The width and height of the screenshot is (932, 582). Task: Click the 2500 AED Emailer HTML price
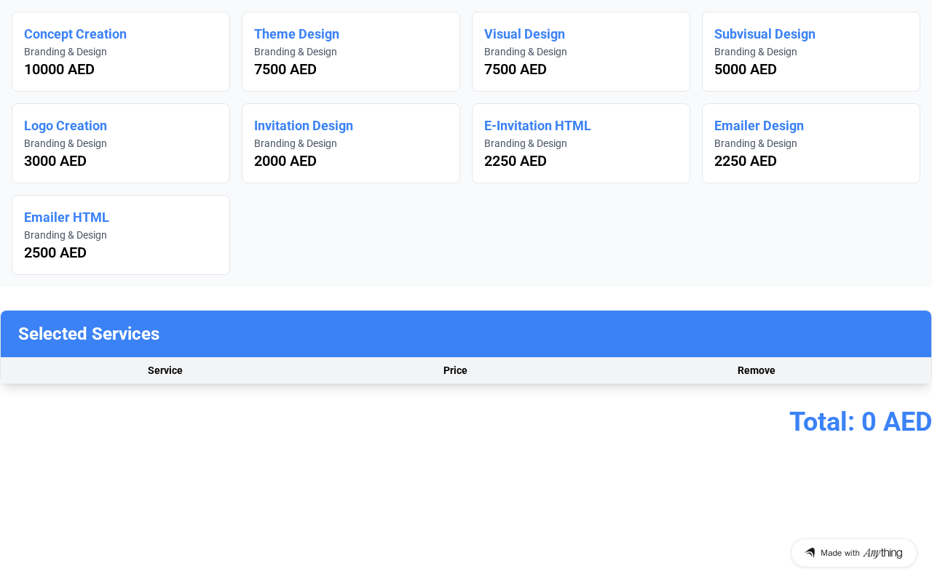pyautogui.click(x=55, y=253)
